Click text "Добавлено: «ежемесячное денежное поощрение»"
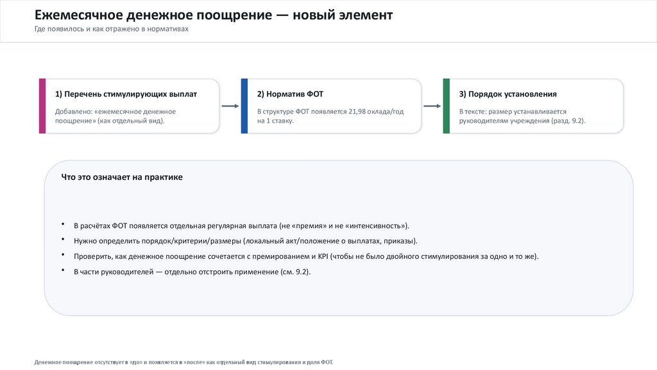 click(x=115, y=116)
